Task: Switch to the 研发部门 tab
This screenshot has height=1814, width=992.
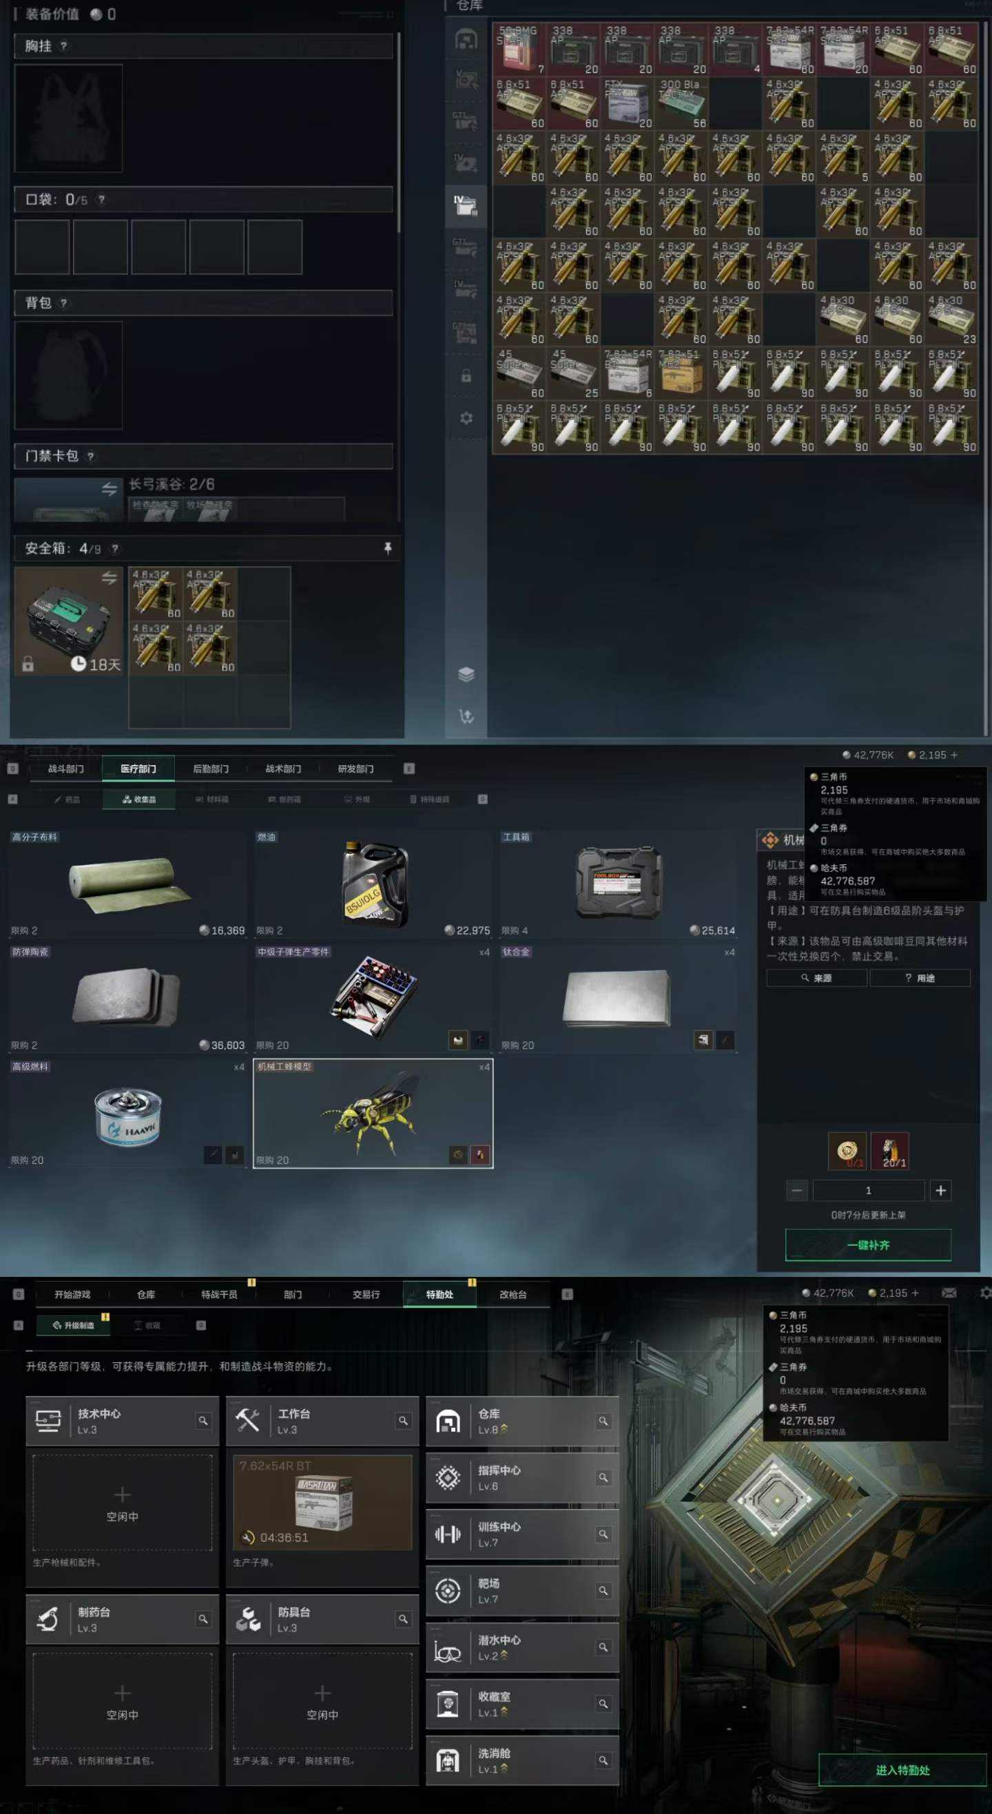Action: (x=355, y=769)
